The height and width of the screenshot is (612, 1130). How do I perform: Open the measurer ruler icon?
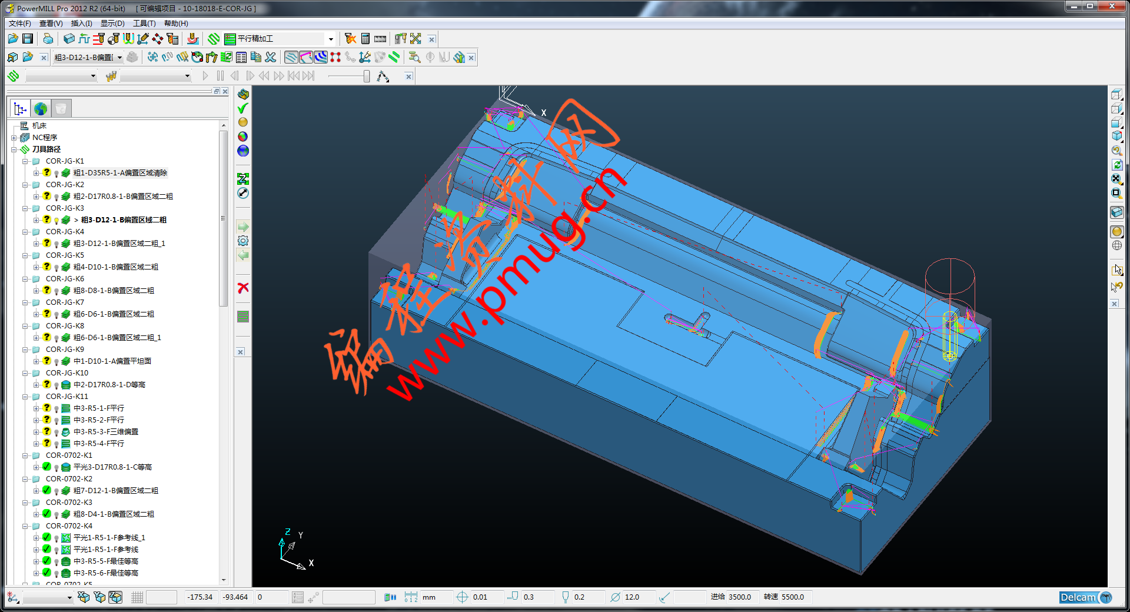380,39
